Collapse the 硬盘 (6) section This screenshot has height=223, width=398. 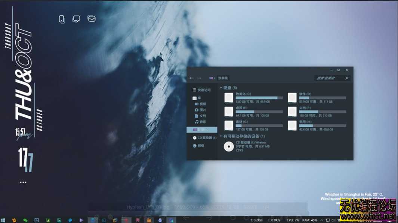(x=222, y=87)
